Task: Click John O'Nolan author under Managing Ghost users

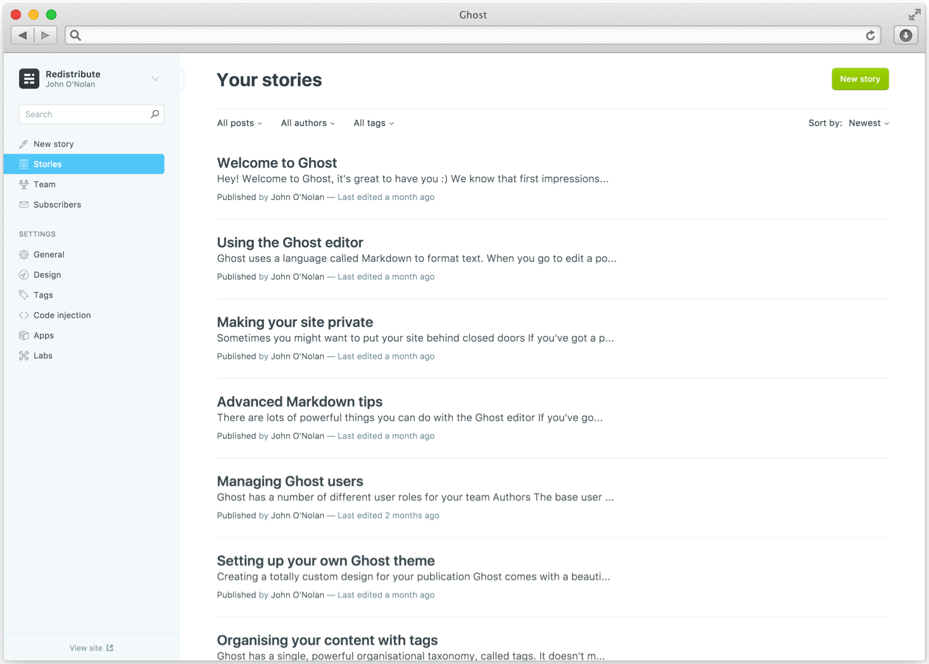Action: 298,515
